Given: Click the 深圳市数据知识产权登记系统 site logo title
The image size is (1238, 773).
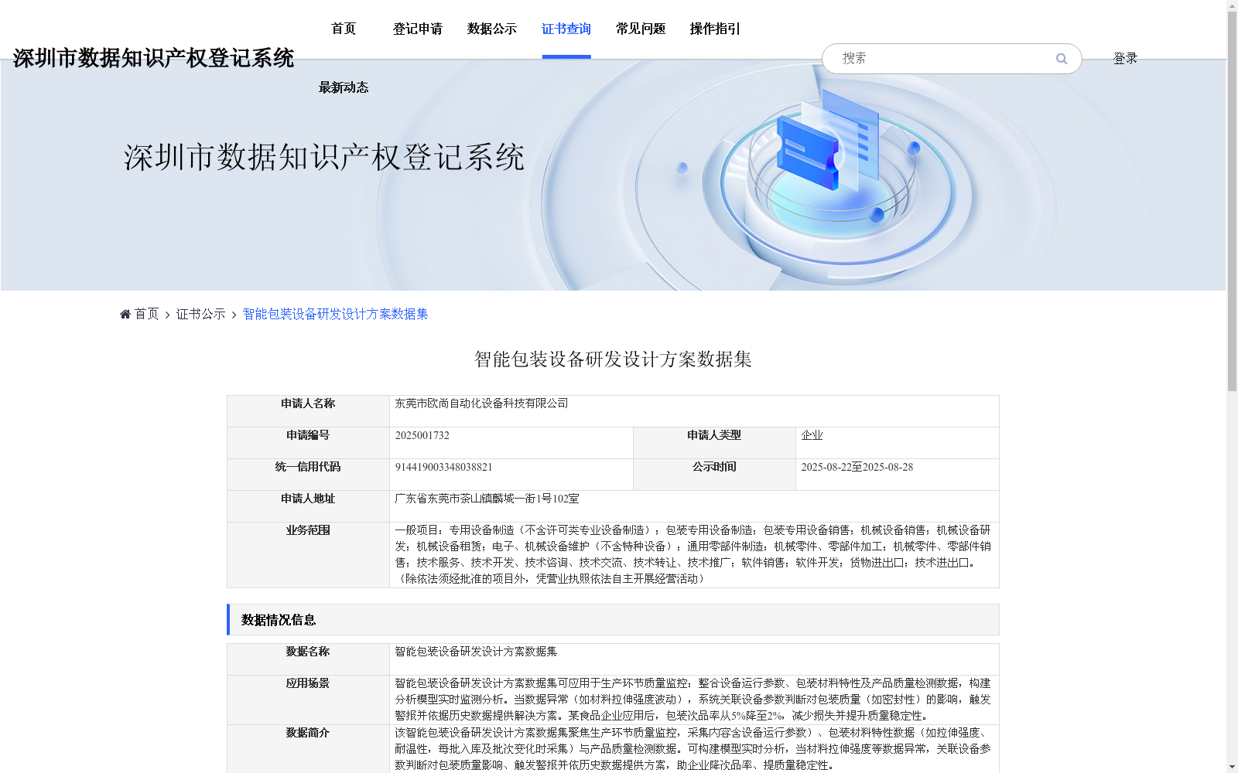Looking at the screenshot, I should (153, 58).
